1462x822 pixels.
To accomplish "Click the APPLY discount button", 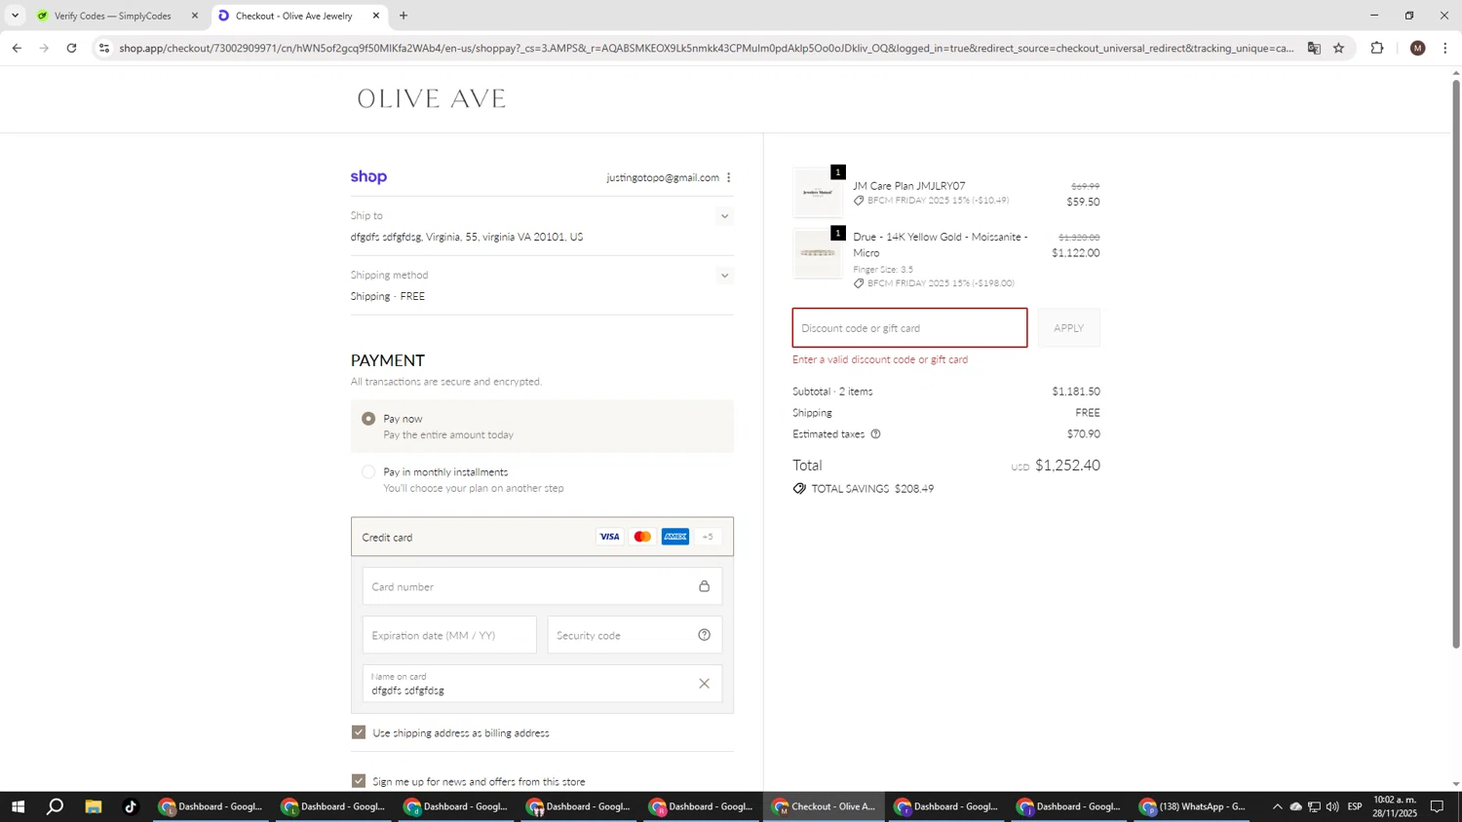I will click(1068, 328).
